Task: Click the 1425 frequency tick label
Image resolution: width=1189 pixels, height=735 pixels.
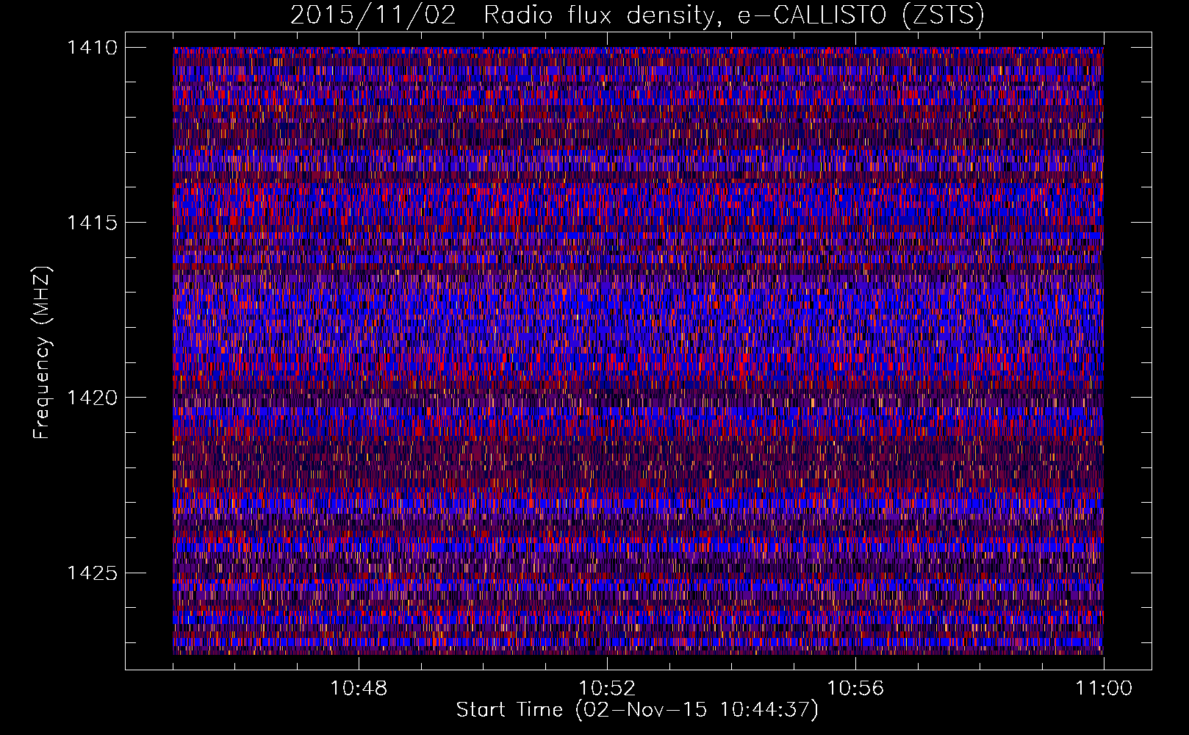Action: (92, 573)
